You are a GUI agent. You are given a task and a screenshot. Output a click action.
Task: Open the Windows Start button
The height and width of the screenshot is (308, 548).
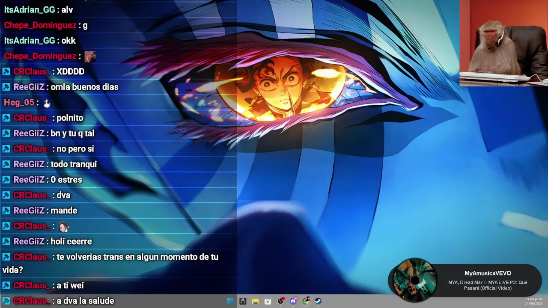tap(230, 301)
